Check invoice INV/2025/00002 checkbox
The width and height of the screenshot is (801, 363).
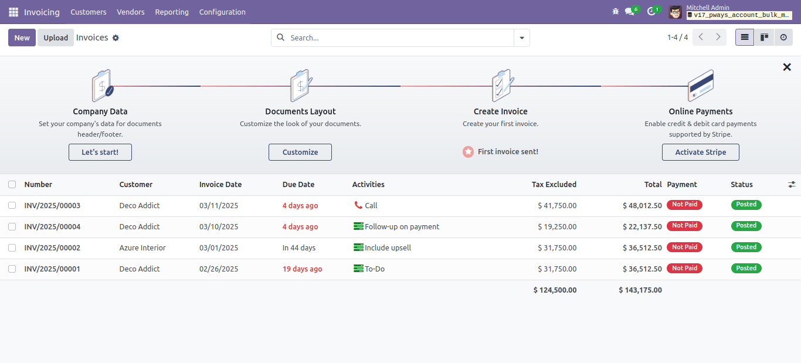tap(12, 247)
